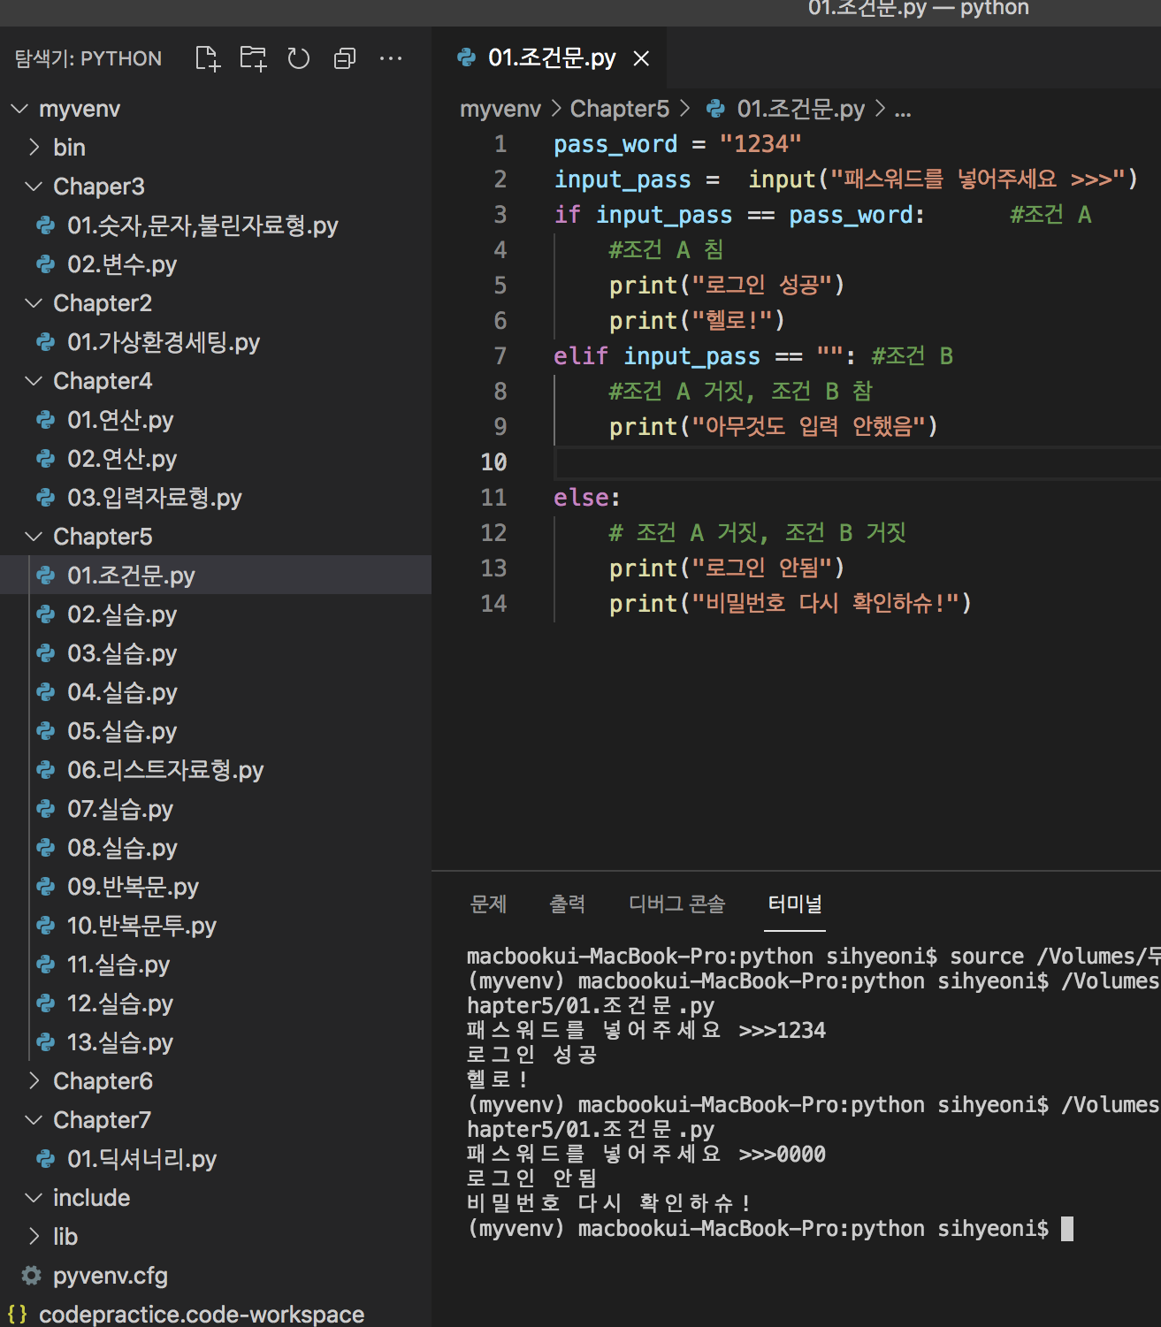
Task: Click the New Folder icon in explorer
Action: pos(253,58)
